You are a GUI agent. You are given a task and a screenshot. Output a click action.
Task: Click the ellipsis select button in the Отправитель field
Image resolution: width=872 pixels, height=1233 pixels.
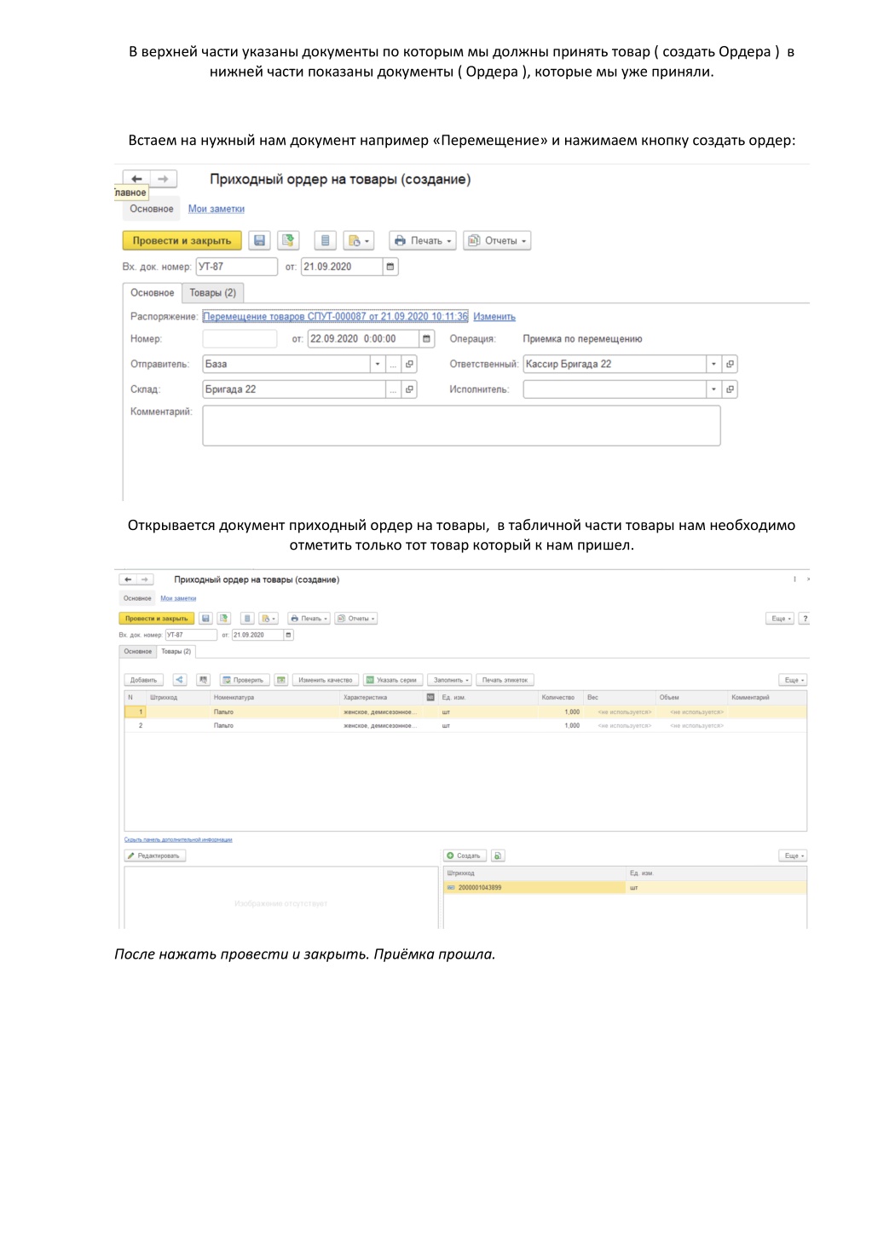(393, 364)
